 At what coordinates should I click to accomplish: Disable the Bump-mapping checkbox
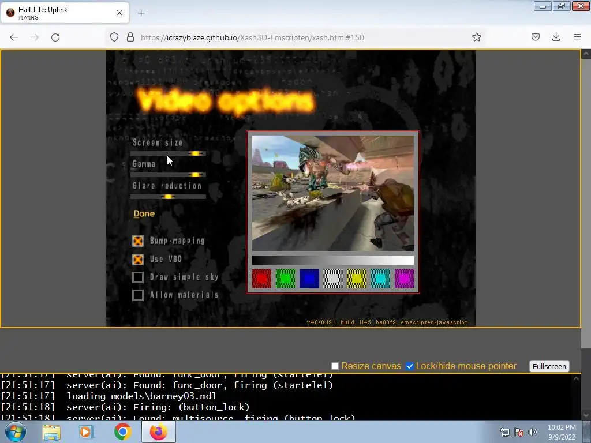(x=138, y=241)
